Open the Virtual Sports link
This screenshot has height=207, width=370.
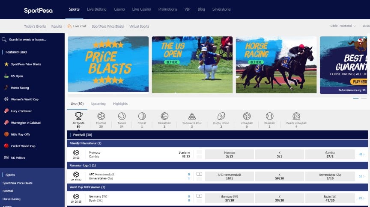[139, 26]
